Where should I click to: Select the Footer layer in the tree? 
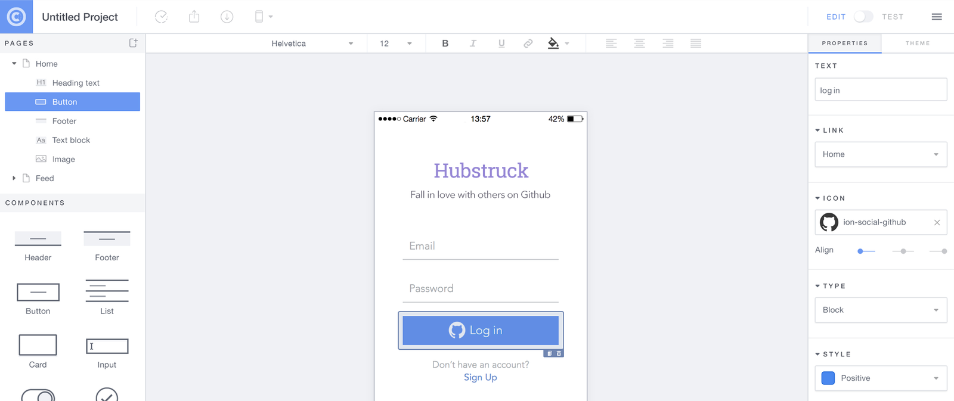point(64,121)
